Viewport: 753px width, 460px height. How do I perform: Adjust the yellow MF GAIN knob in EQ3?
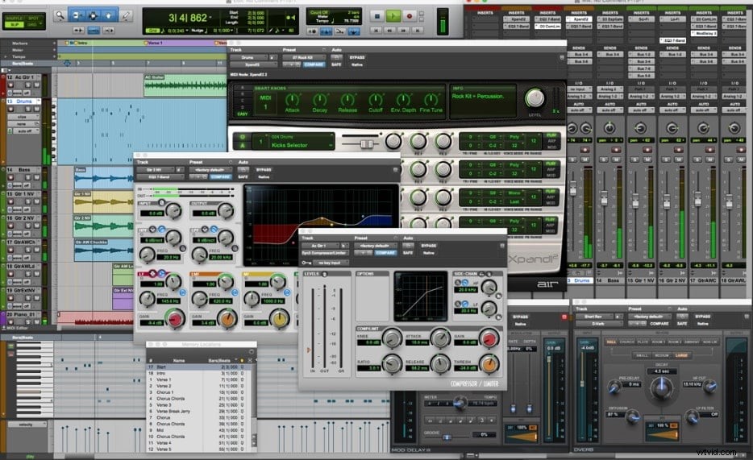(x=279, y=318)
